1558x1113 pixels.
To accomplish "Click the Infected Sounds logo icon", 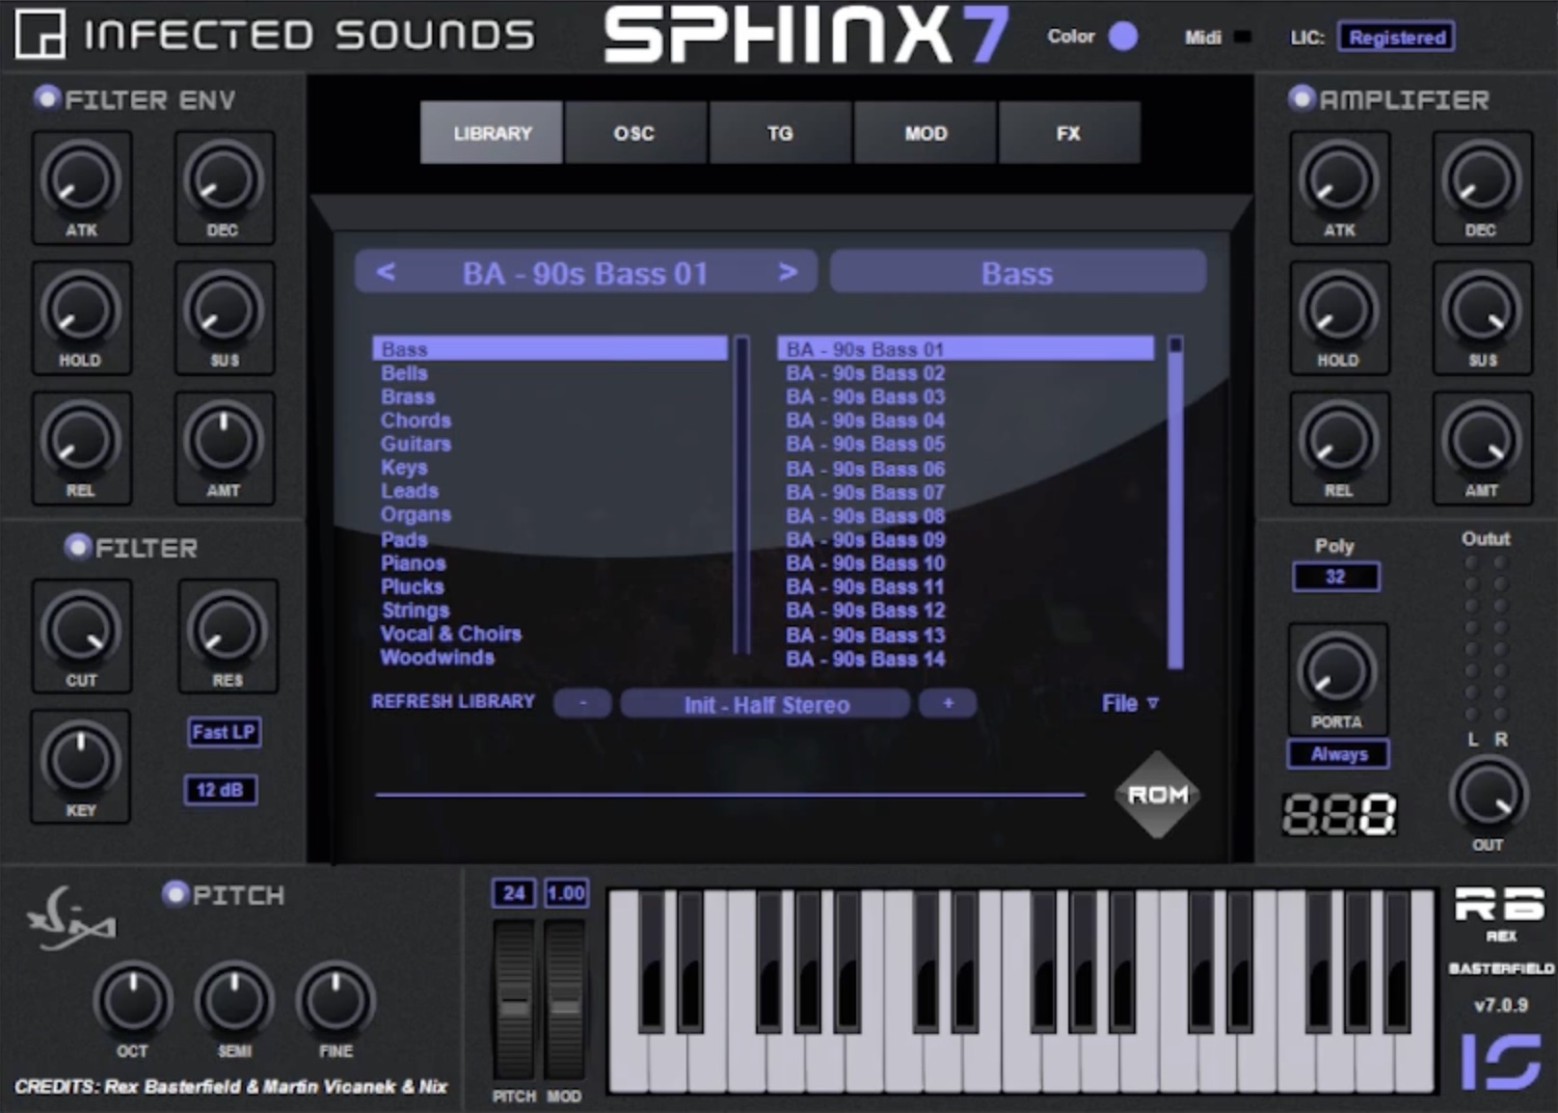I will coord(40,34).
